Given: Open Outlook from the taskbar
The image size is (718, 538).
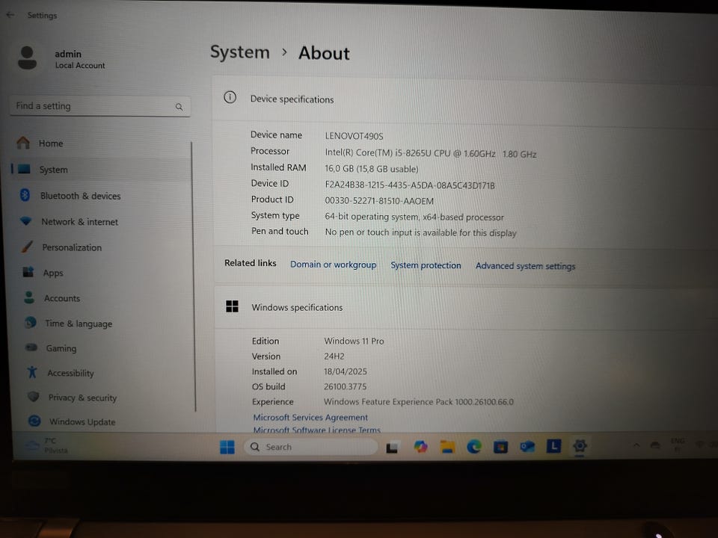Looking at the screenshot, I should click(527, 446).
